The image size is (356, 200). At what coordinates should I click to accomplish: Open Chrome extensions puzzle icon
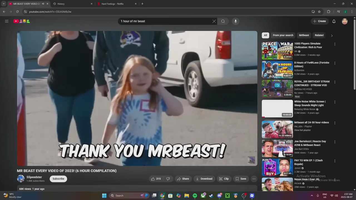click(x=328, y=12)
